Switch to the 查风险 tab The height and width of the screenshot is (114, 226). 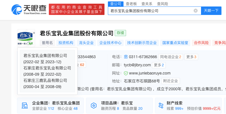pos(162,4)
